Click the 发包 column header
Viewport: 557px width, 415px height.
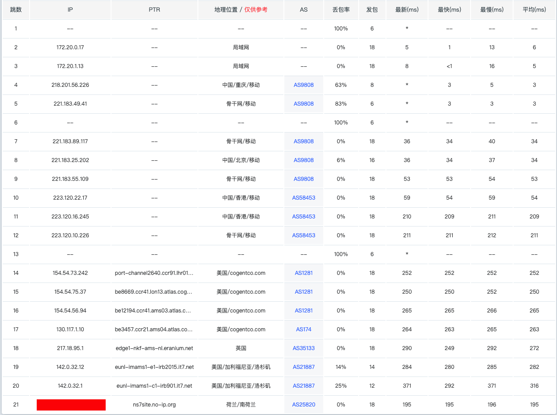pyautogui.click(x=372, y=10)
